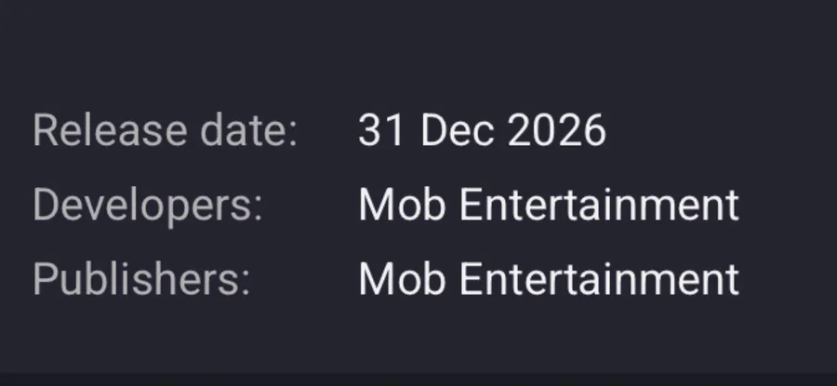The height and width of the screenshot is (386, 837).
Task: Click the Publishers label
Action: coord(141,279)
